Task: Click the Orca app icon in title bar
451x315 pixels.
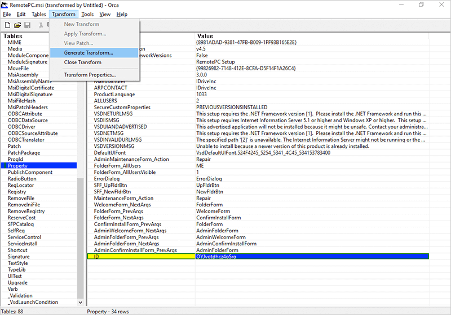Action: [x=5, y=4]
